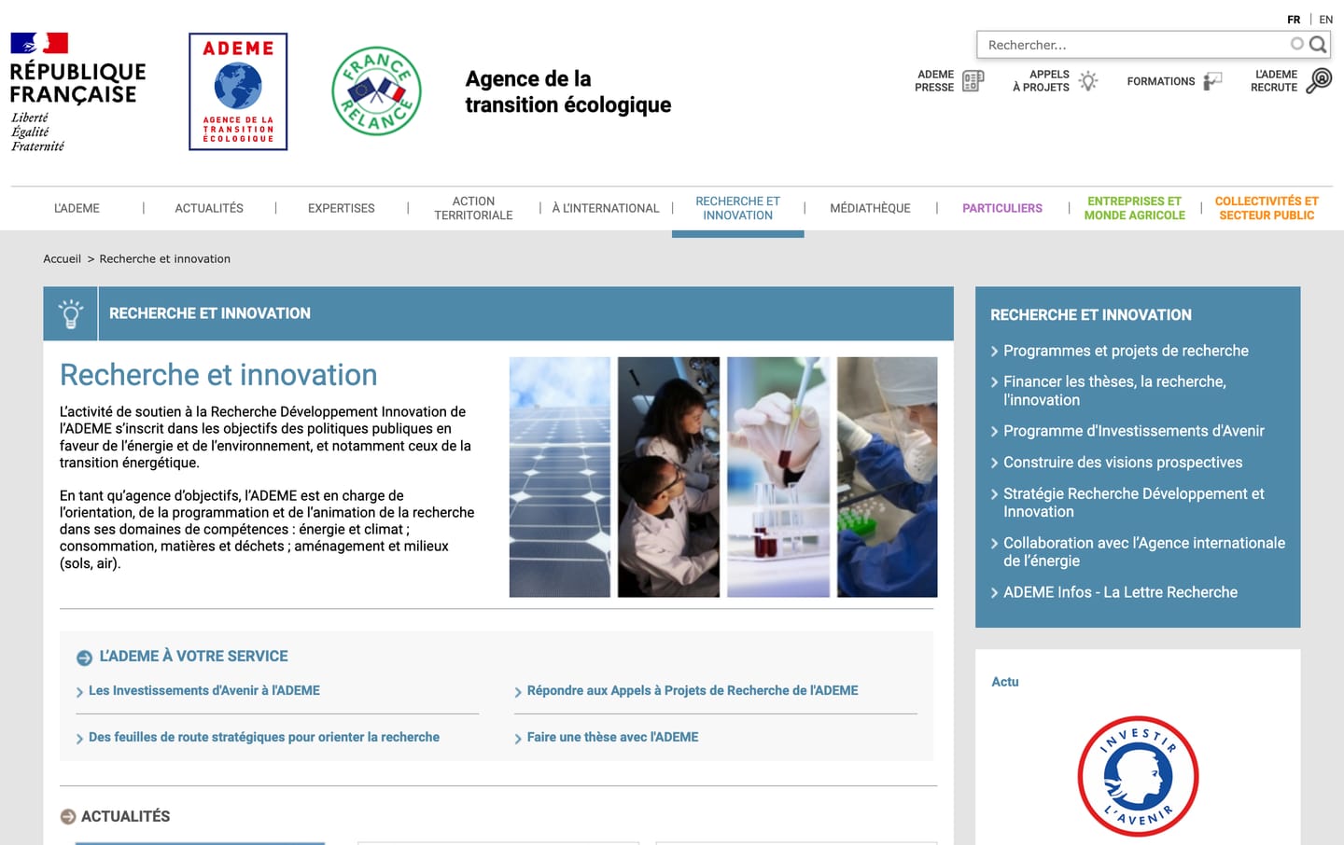
Task: Open Programmes et projets de recherche
Action: tap(1126, 351)
